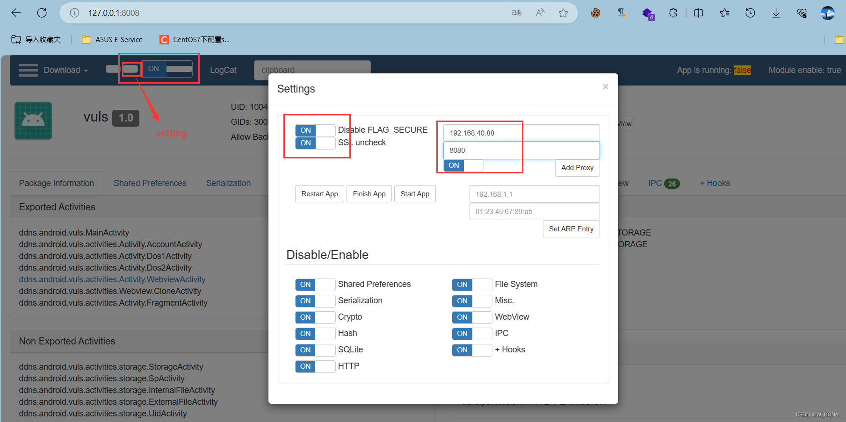Viewport: 846px width, 422px height.
Task: Focus proxy port field 8080
Action: point(521,150)
